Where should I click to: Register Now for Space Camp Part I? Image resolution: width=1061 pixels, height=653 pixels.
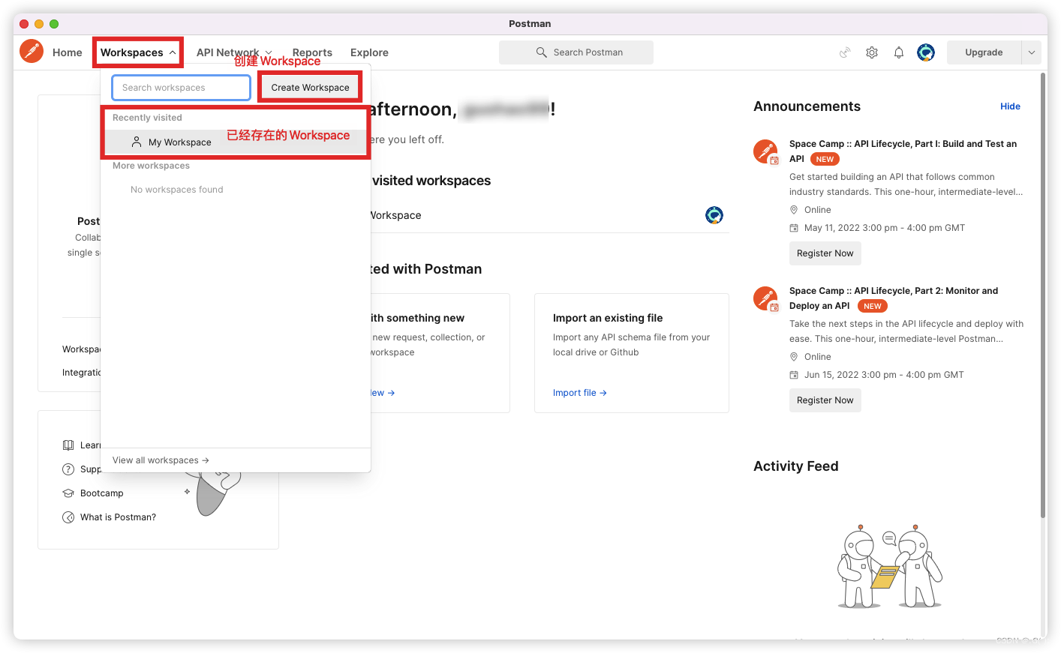click(x=825, y=253)
